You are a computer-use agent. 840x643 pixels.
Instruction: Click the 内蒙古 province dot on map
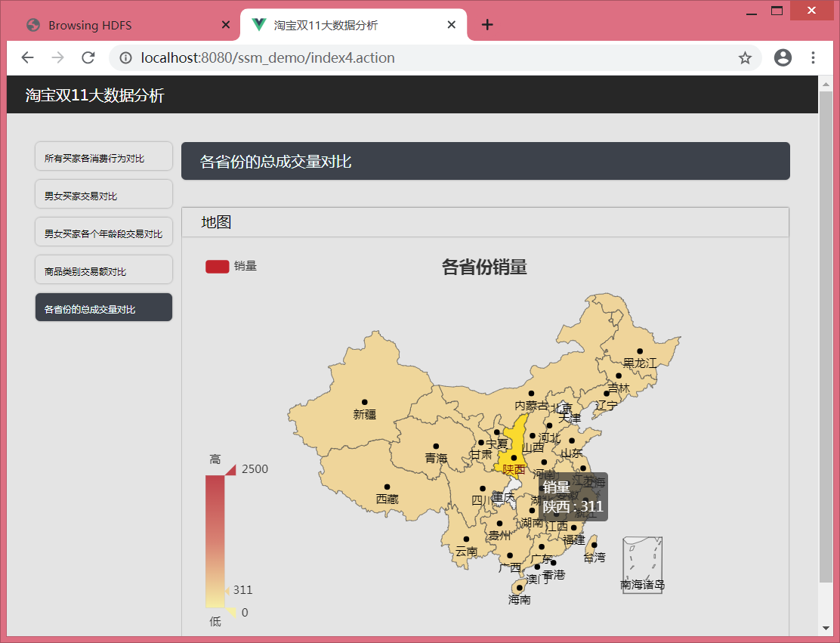(x=532, y=394)
